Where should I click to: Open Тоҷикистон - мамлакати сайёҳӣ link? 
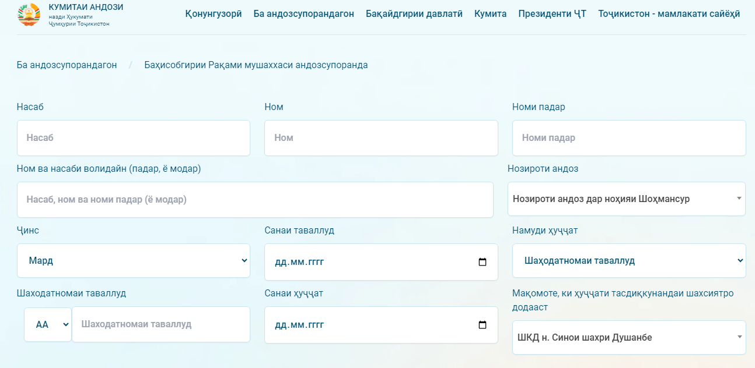coord(669,14)
